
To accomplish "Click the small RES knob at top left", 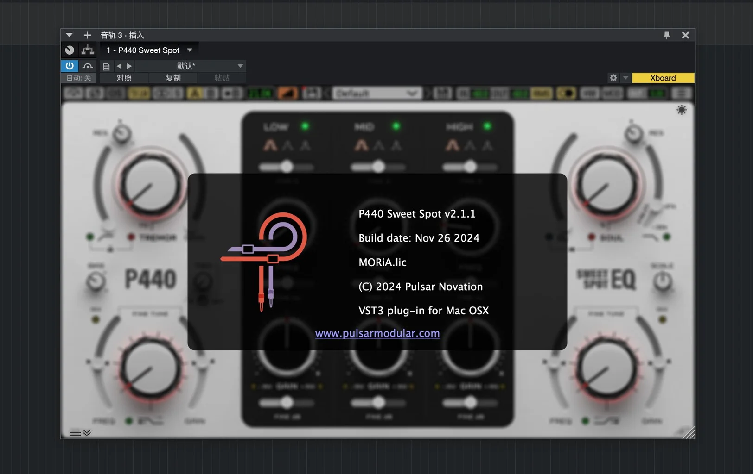I will [x=122, y=134].
